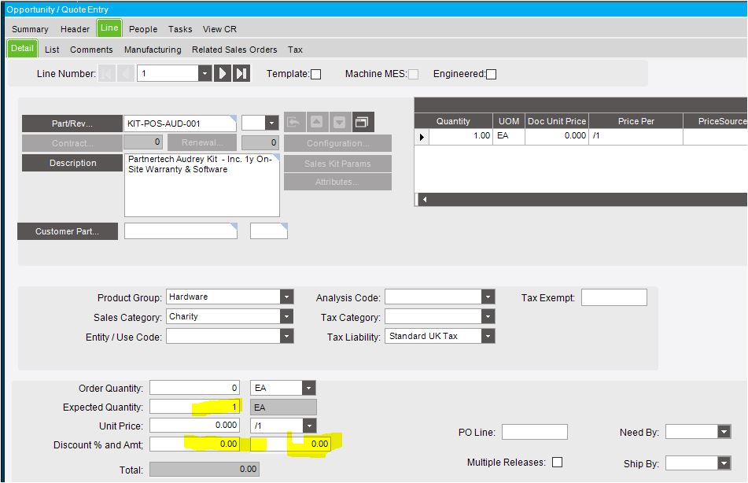The image size is (748, 483).
Task: Click the Renewal... button
Action: point(202,142)
